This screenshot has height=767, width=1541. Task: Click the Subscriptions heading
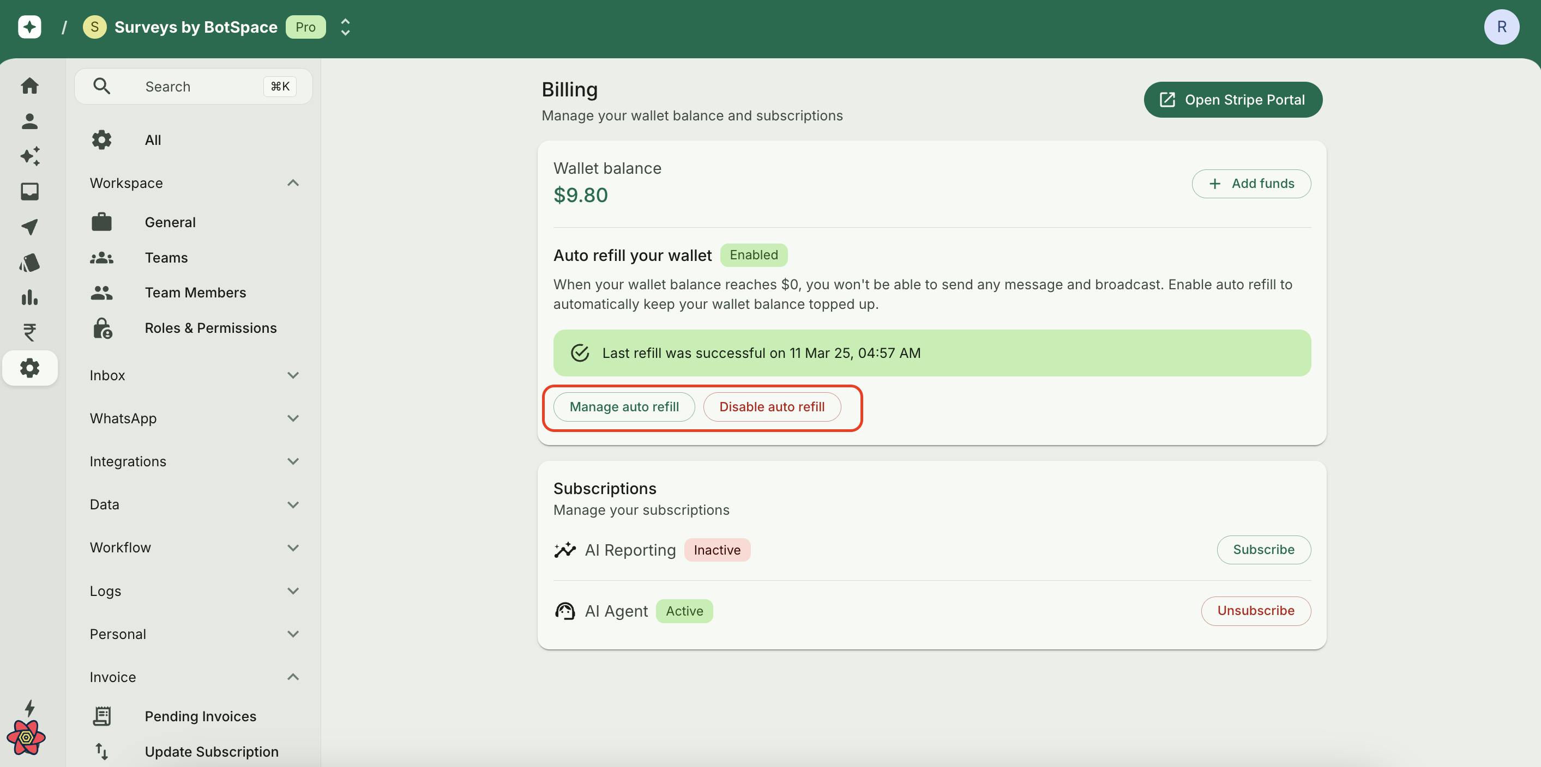pos(604,489)
